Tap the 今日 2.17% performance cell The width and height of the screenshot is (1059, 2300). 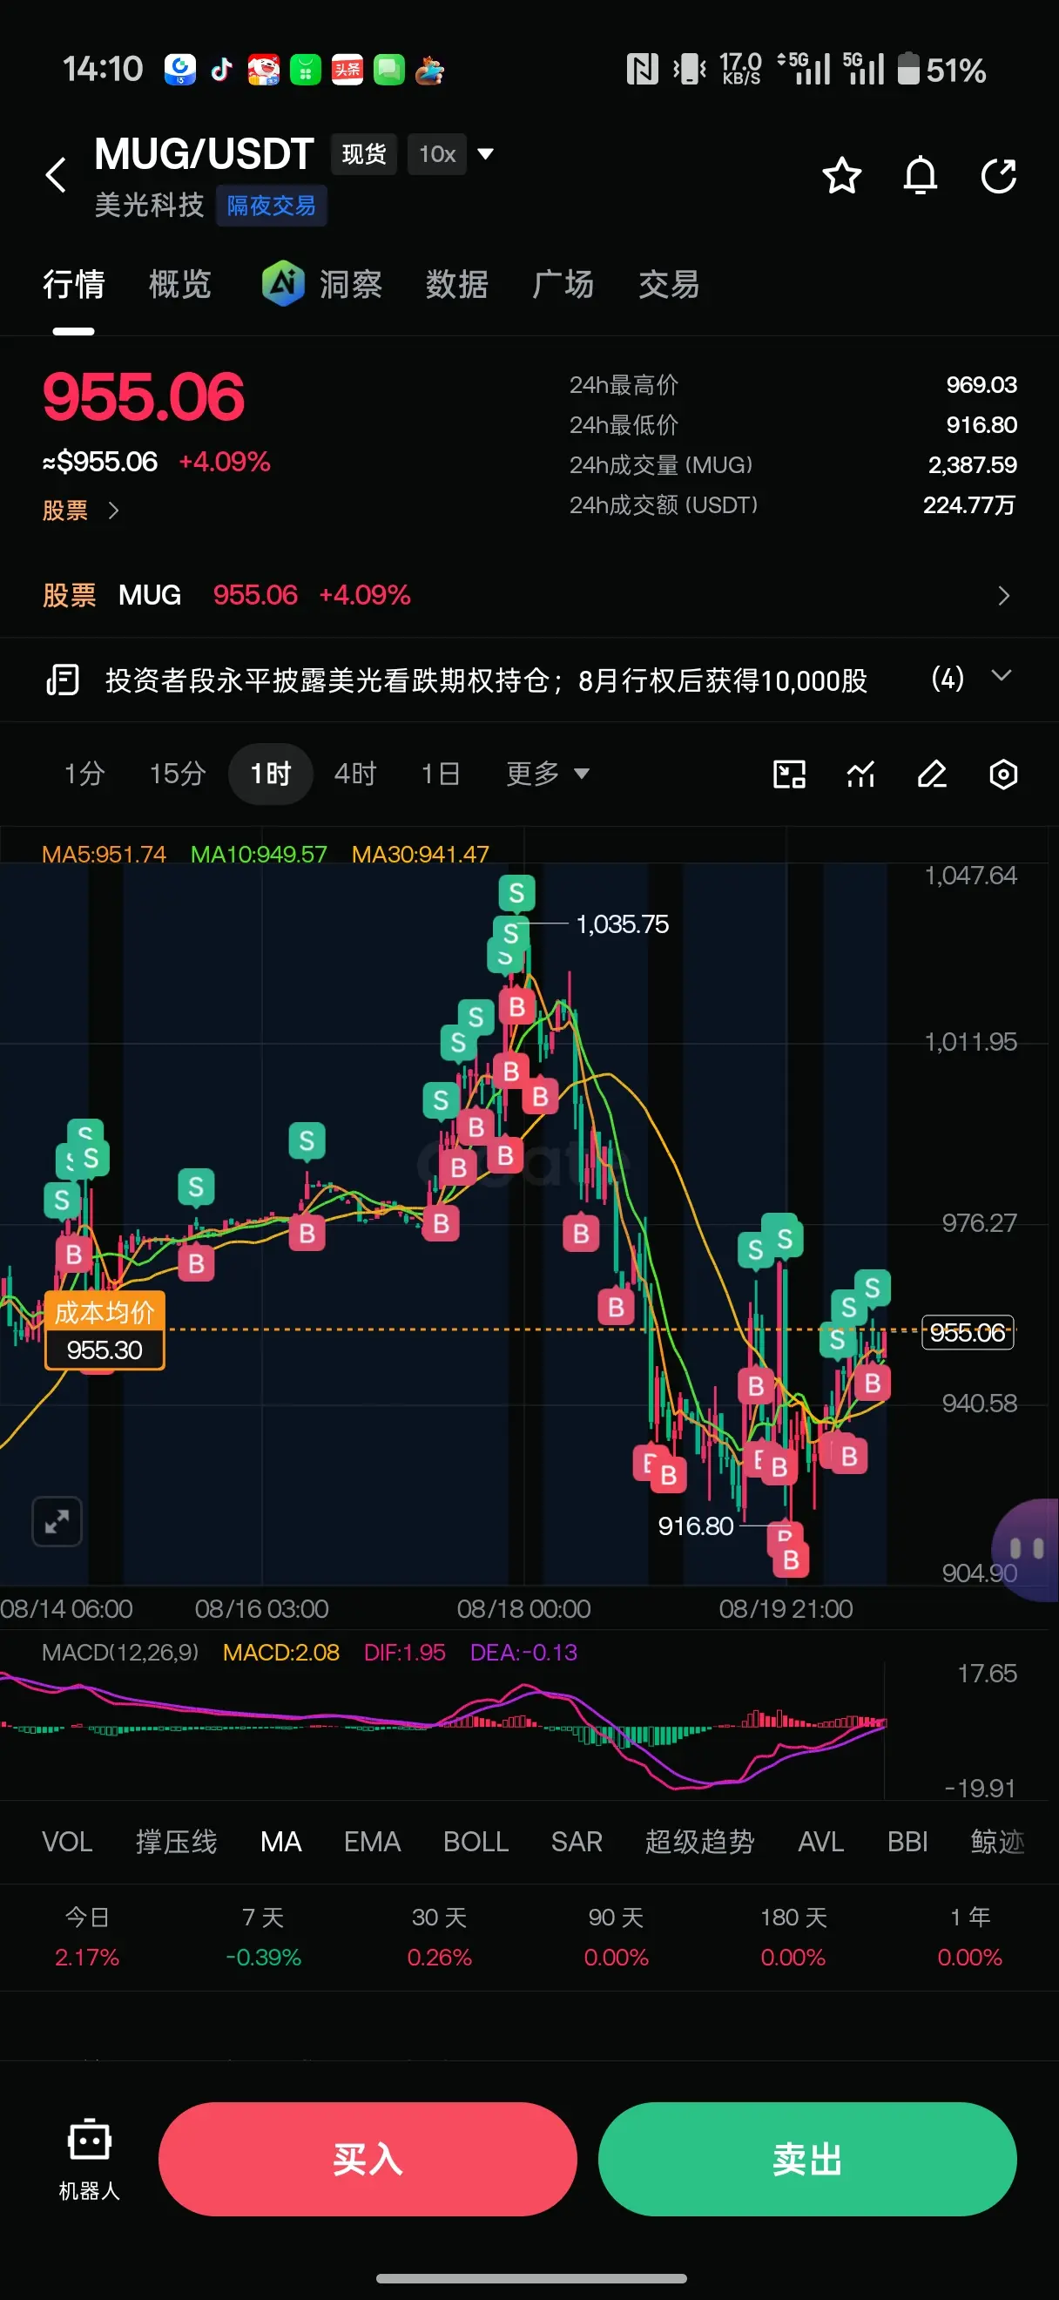[x=86, y=1936]
